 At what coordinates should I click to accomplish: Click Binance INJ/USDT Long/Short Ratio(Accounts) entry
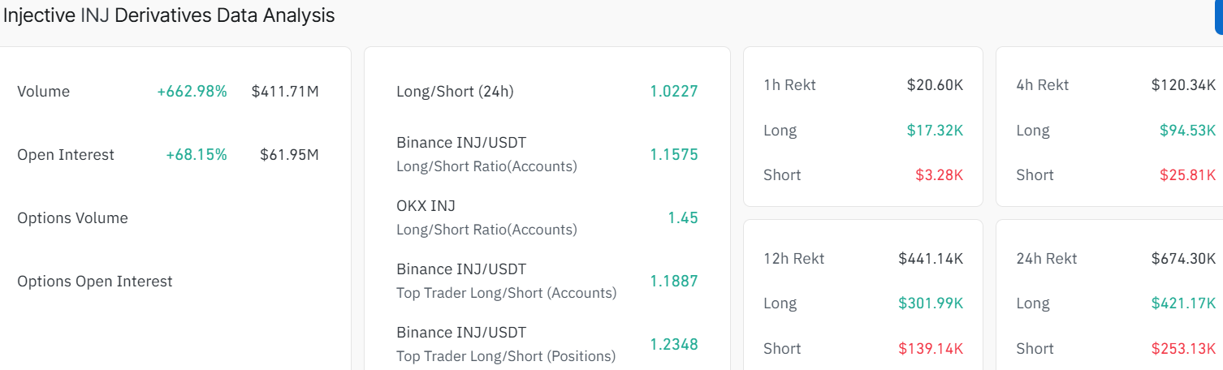click(486, 154)
